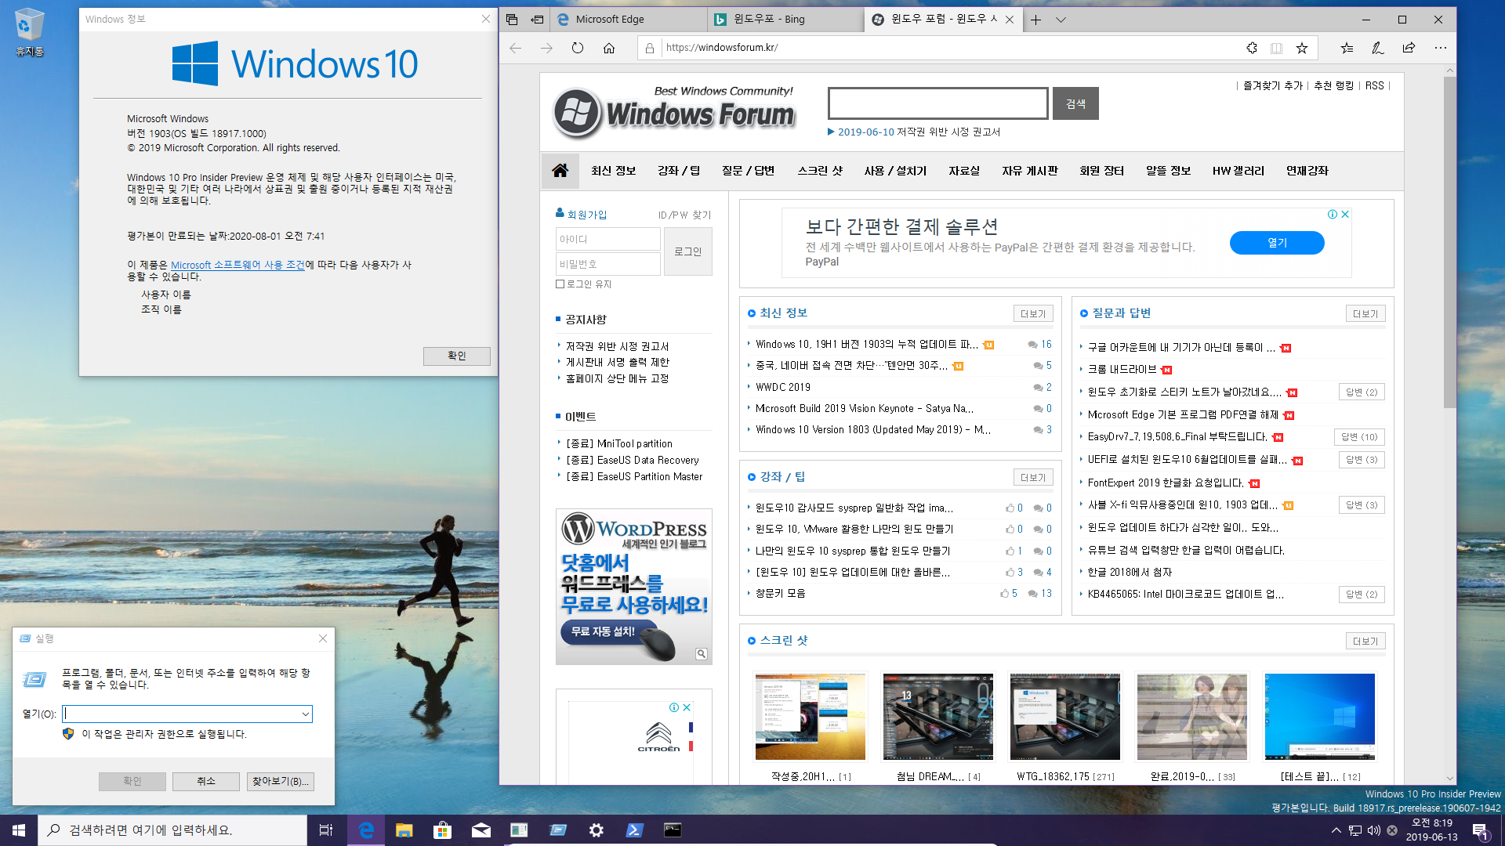Click Edge's tabs-set-aside icon

(x=512, y=20)
